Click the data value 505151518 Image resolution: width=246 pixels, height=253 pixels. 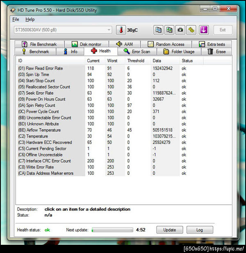click(x=163, y=130)
